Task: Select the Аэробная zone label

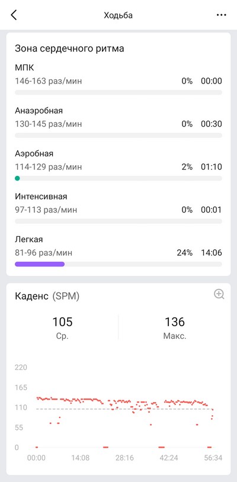Action: [x=34, y=153]
